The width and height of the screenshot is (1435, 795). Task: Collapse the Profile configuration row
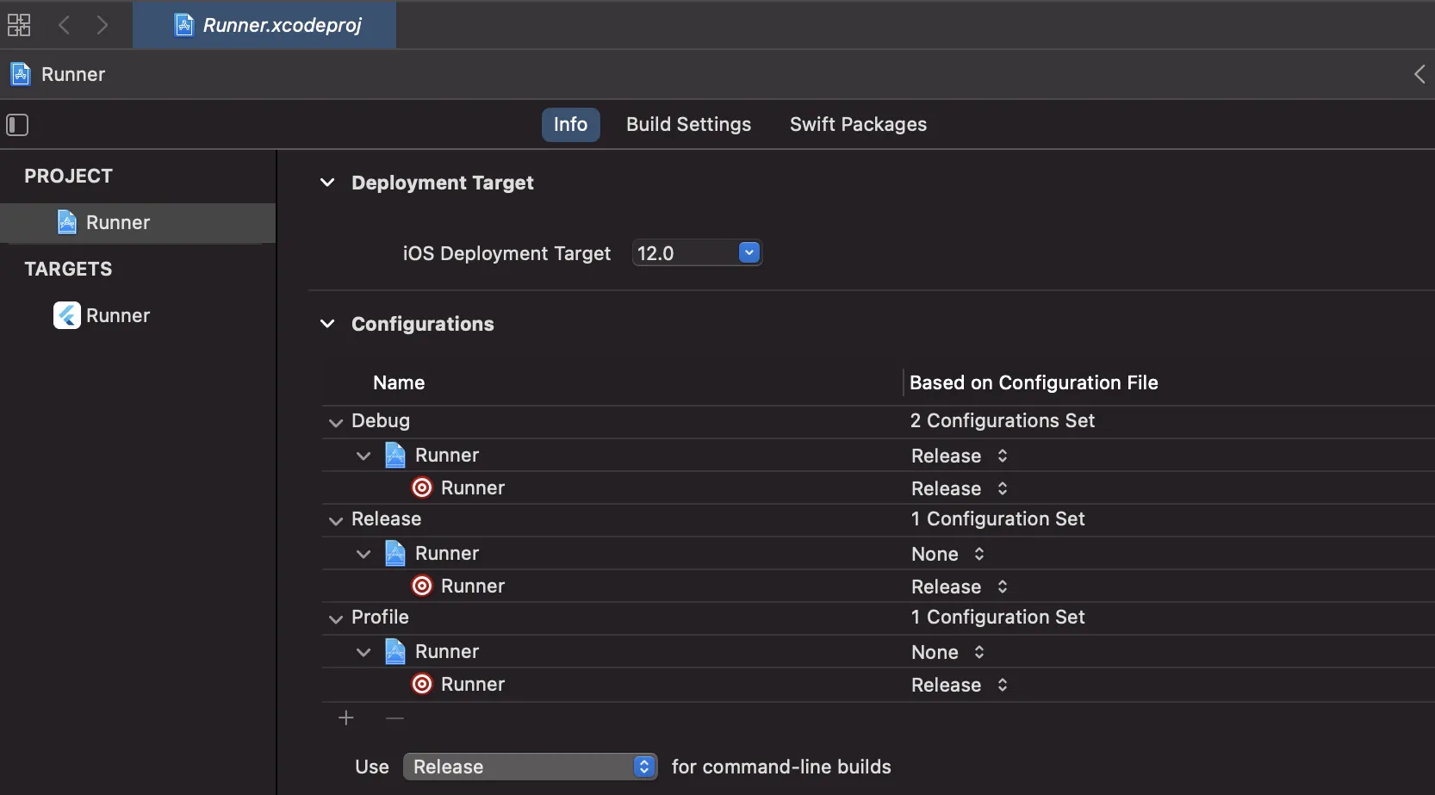tap(335, 618)
